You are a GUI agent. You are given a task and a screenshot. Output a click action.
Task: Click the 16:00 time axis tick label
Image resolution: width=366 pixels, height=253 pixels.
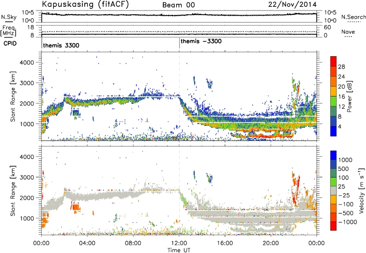[225, 243]
